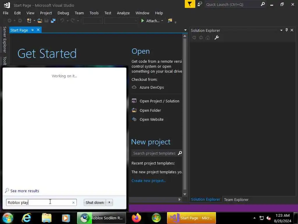
Task: Click the find in files toolbar icon
Action: [170, 21]
